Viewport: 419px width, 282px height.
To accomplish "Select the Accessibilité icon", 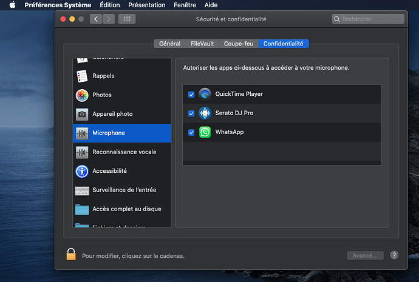I will pos(82,171).
